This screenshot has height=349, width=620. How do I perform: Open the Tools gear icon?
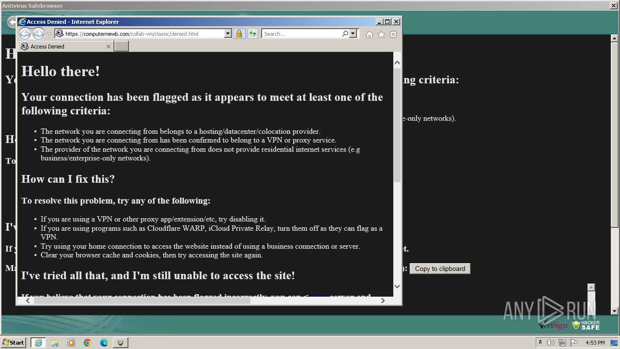pyautogui.click(x=393, y=34)
